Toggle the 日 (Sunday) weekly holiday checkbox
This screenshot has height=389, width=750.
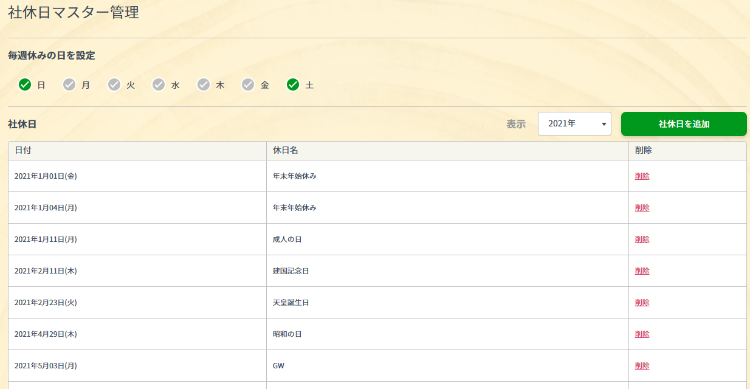coord(25,84)
